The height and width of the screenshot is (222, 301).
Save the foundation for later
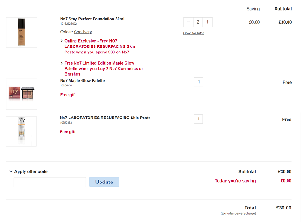(194, 33)
